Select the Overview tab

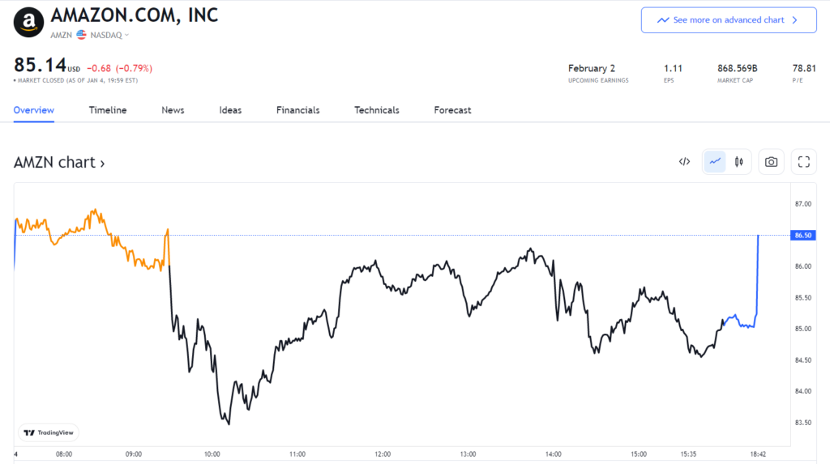[33, 110]
